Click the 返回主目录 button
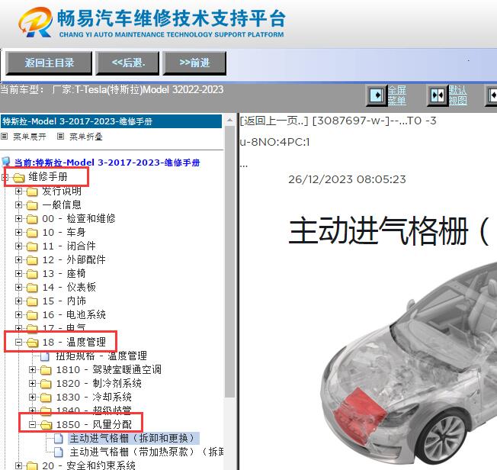497x470 pixels. [49, 63]
